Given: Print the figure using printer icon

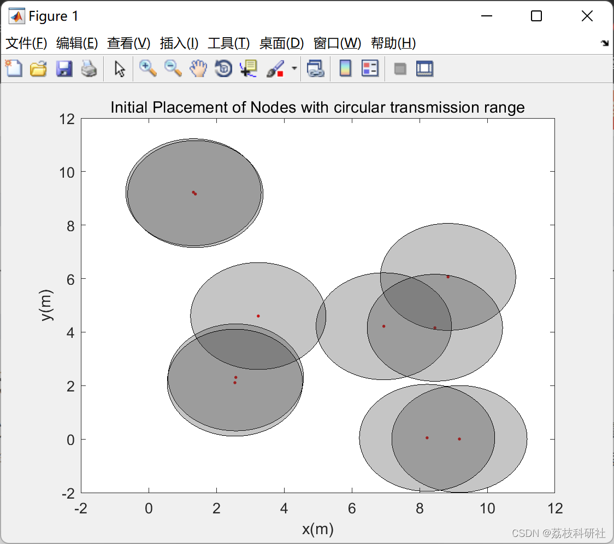Looking at the screenshot, I should click(89, 68).
